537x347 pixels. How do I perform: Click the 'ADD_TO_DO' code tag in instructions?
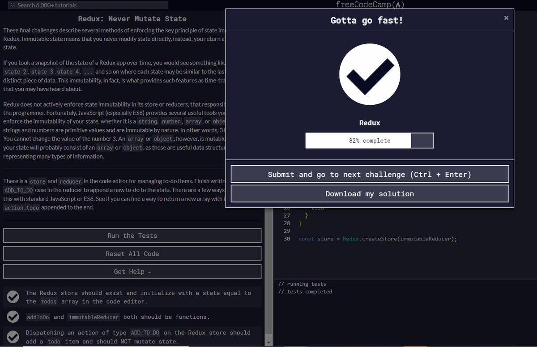pos(18,190)
